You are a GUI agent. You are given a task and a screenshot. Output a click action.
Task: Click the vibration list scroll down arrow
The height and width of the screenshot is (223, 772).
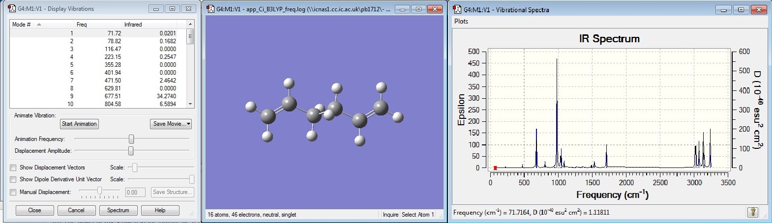coord(190,104)
